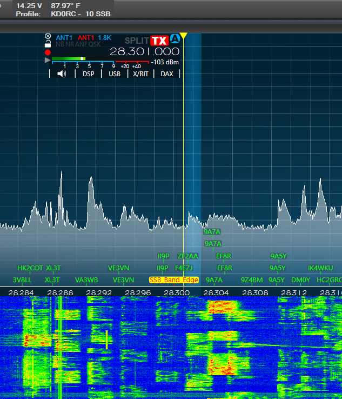
Task: Click the 28.288 frequency axis label
Action: pyautogui.click(x=60, y=293)
